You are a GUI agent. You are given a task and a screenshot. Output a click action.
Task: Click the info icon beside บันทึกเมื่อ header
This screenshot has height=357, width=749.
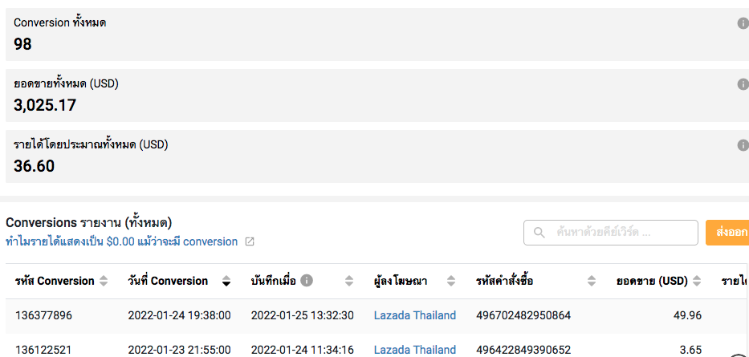coord(307,281)
